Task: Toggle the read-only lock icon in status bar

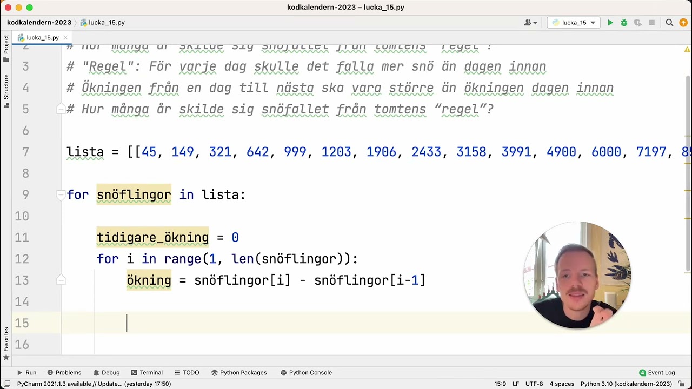Action: coord(681,384)
